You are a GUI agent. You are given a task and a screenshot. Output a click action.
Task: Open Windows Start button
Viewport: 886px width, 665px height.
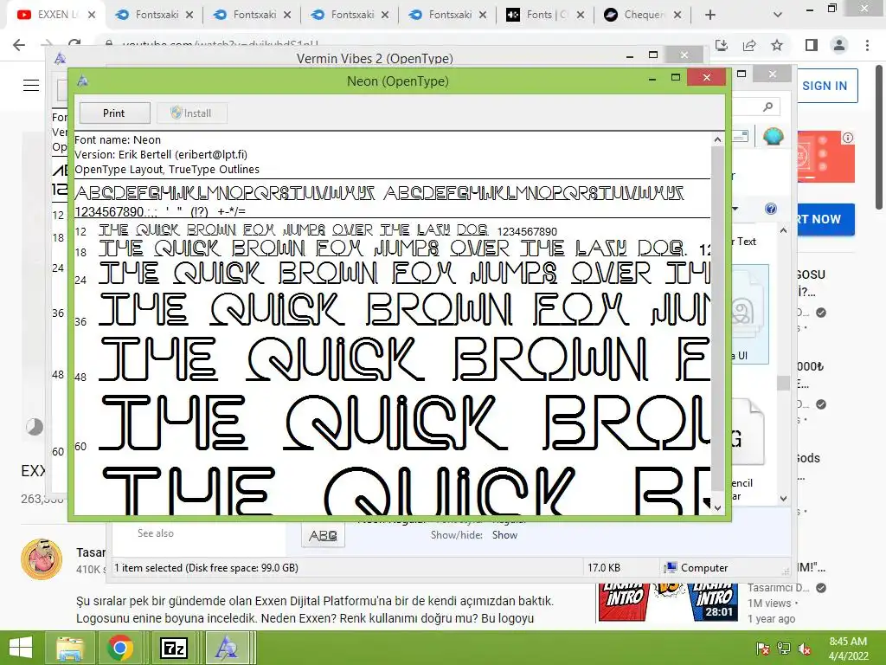coord(21,648)
